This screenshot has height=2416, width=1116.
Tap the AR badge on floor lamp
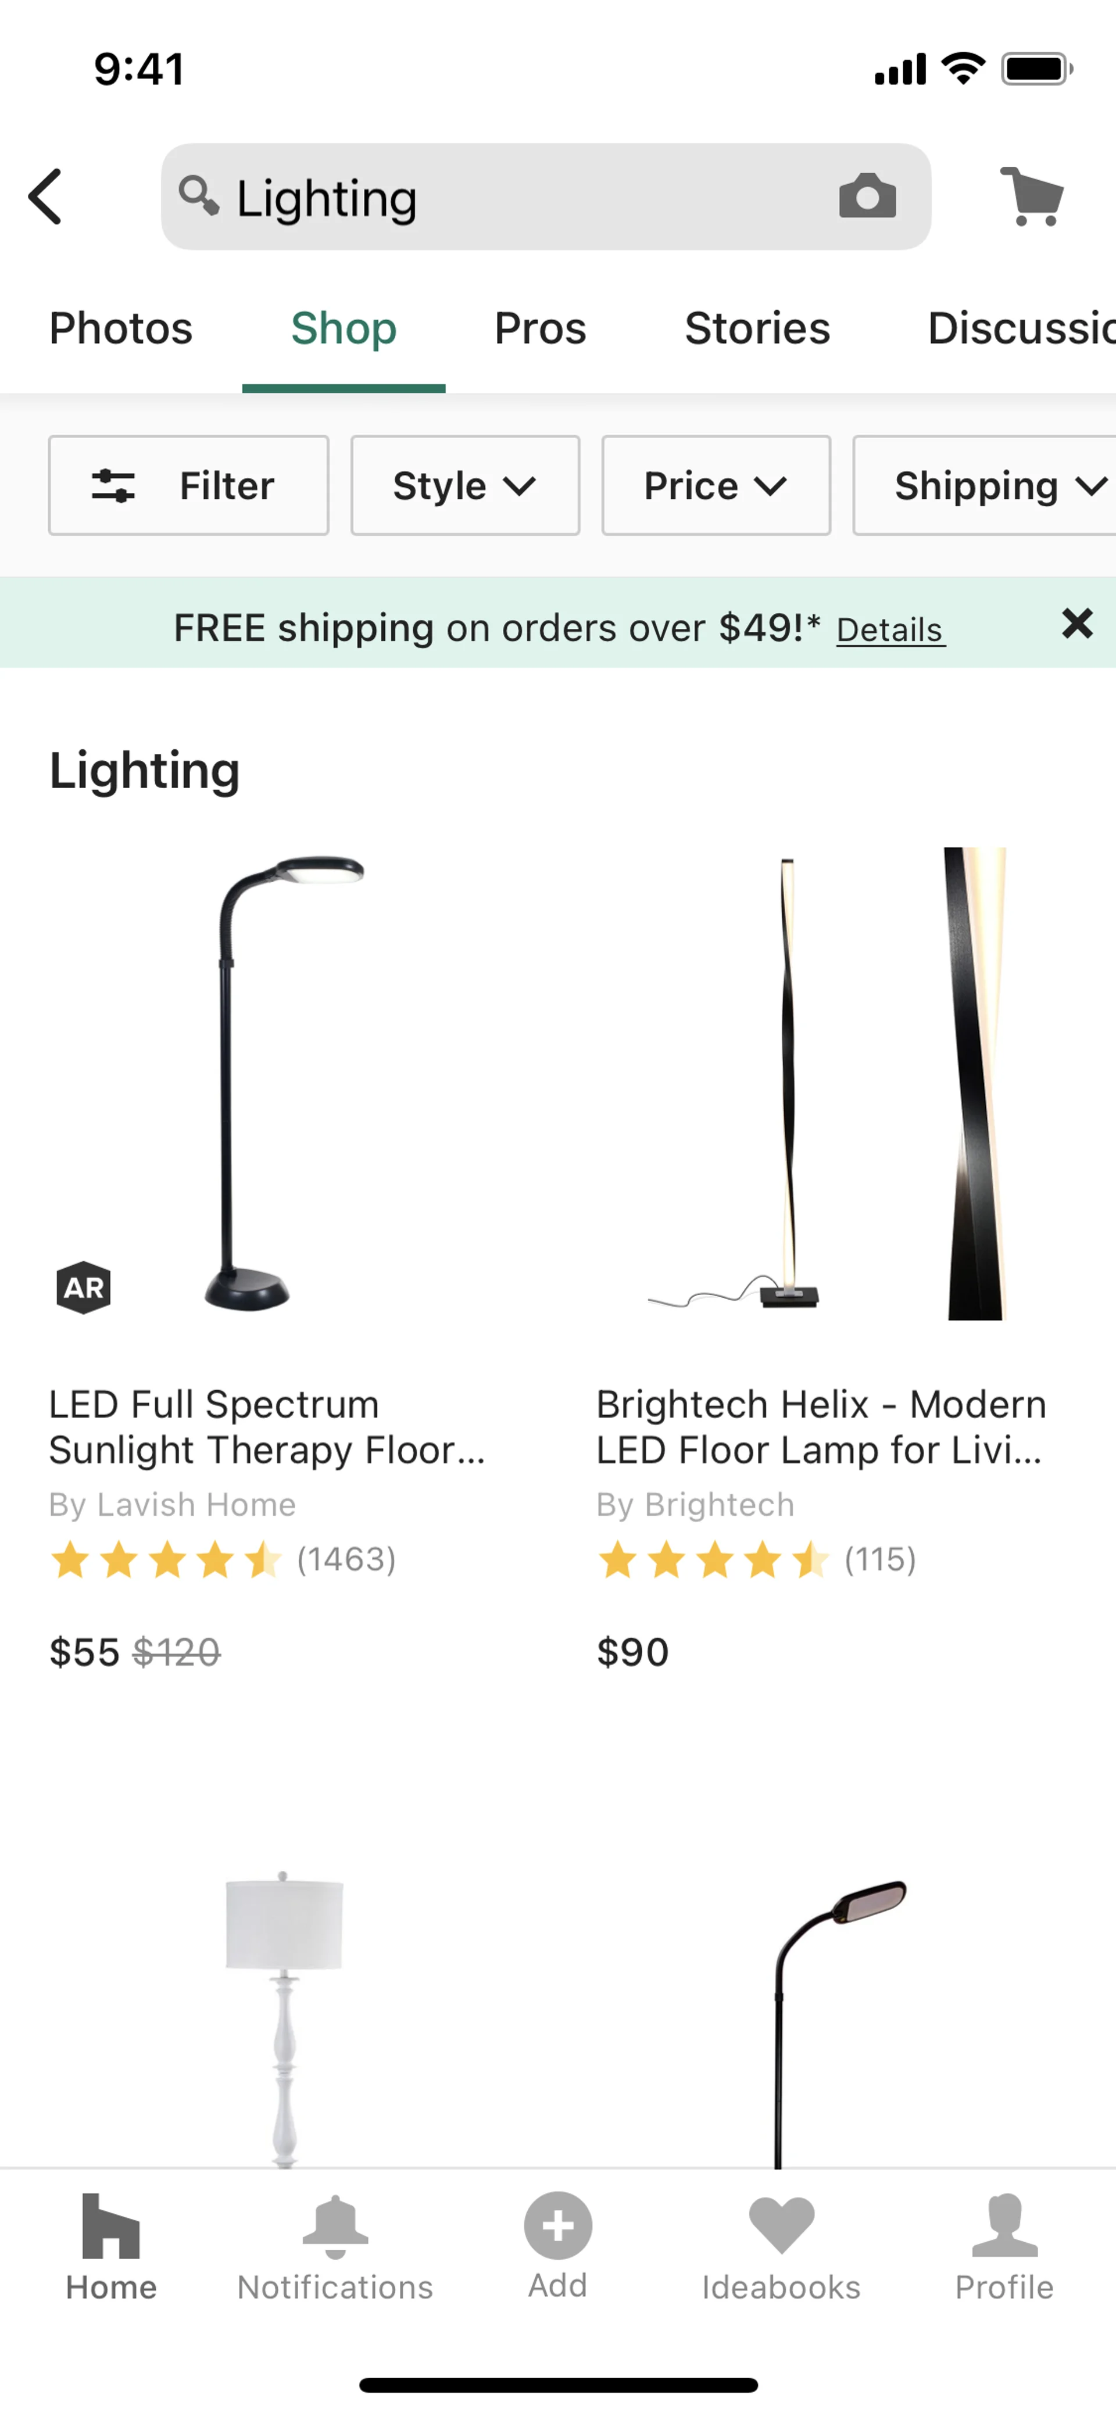coord(84,1287)
